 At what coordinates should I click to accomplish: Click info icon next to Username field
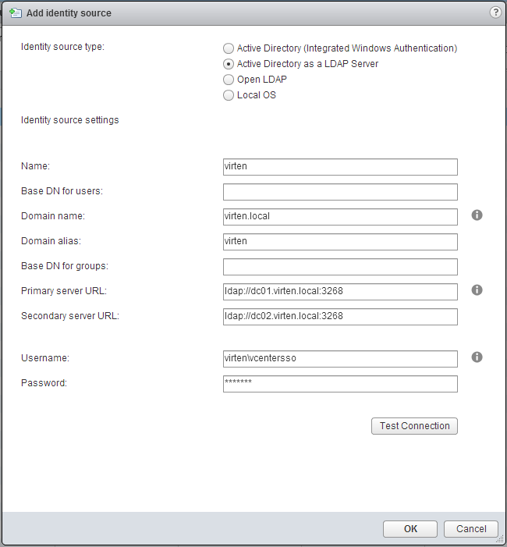click(x=477, y=357)
